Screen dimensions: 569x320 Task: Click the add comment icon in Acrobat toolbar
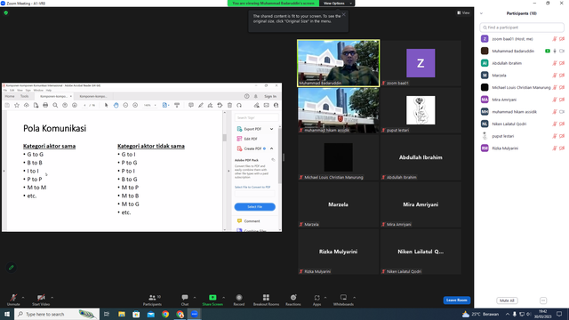pyautogui.click(x=191, y=105)
